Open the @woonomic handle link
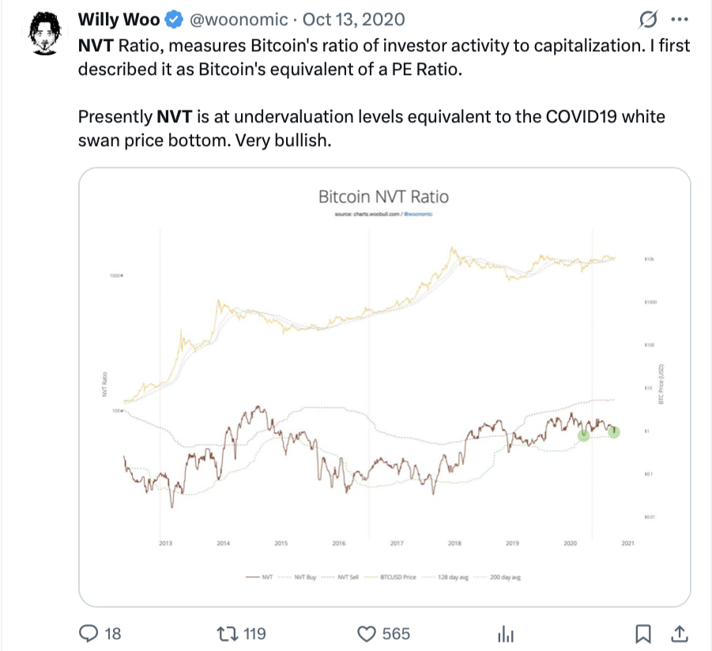 (237, 19)
